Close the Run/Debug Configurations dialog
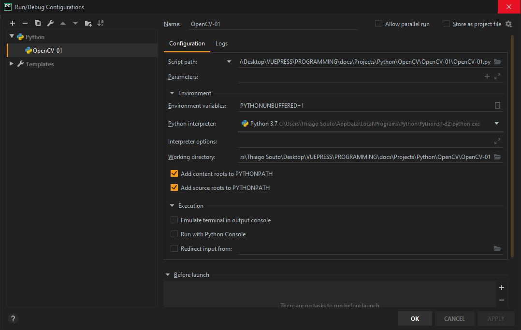Screen dimensions: 521x330 point(509,7)
